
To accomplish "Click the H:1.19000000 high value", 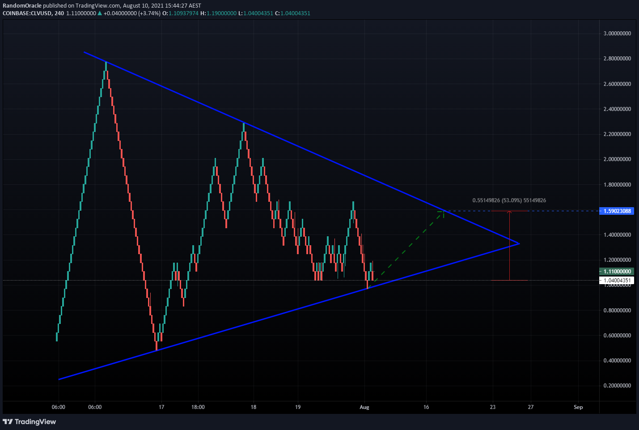I will point(218,13).
